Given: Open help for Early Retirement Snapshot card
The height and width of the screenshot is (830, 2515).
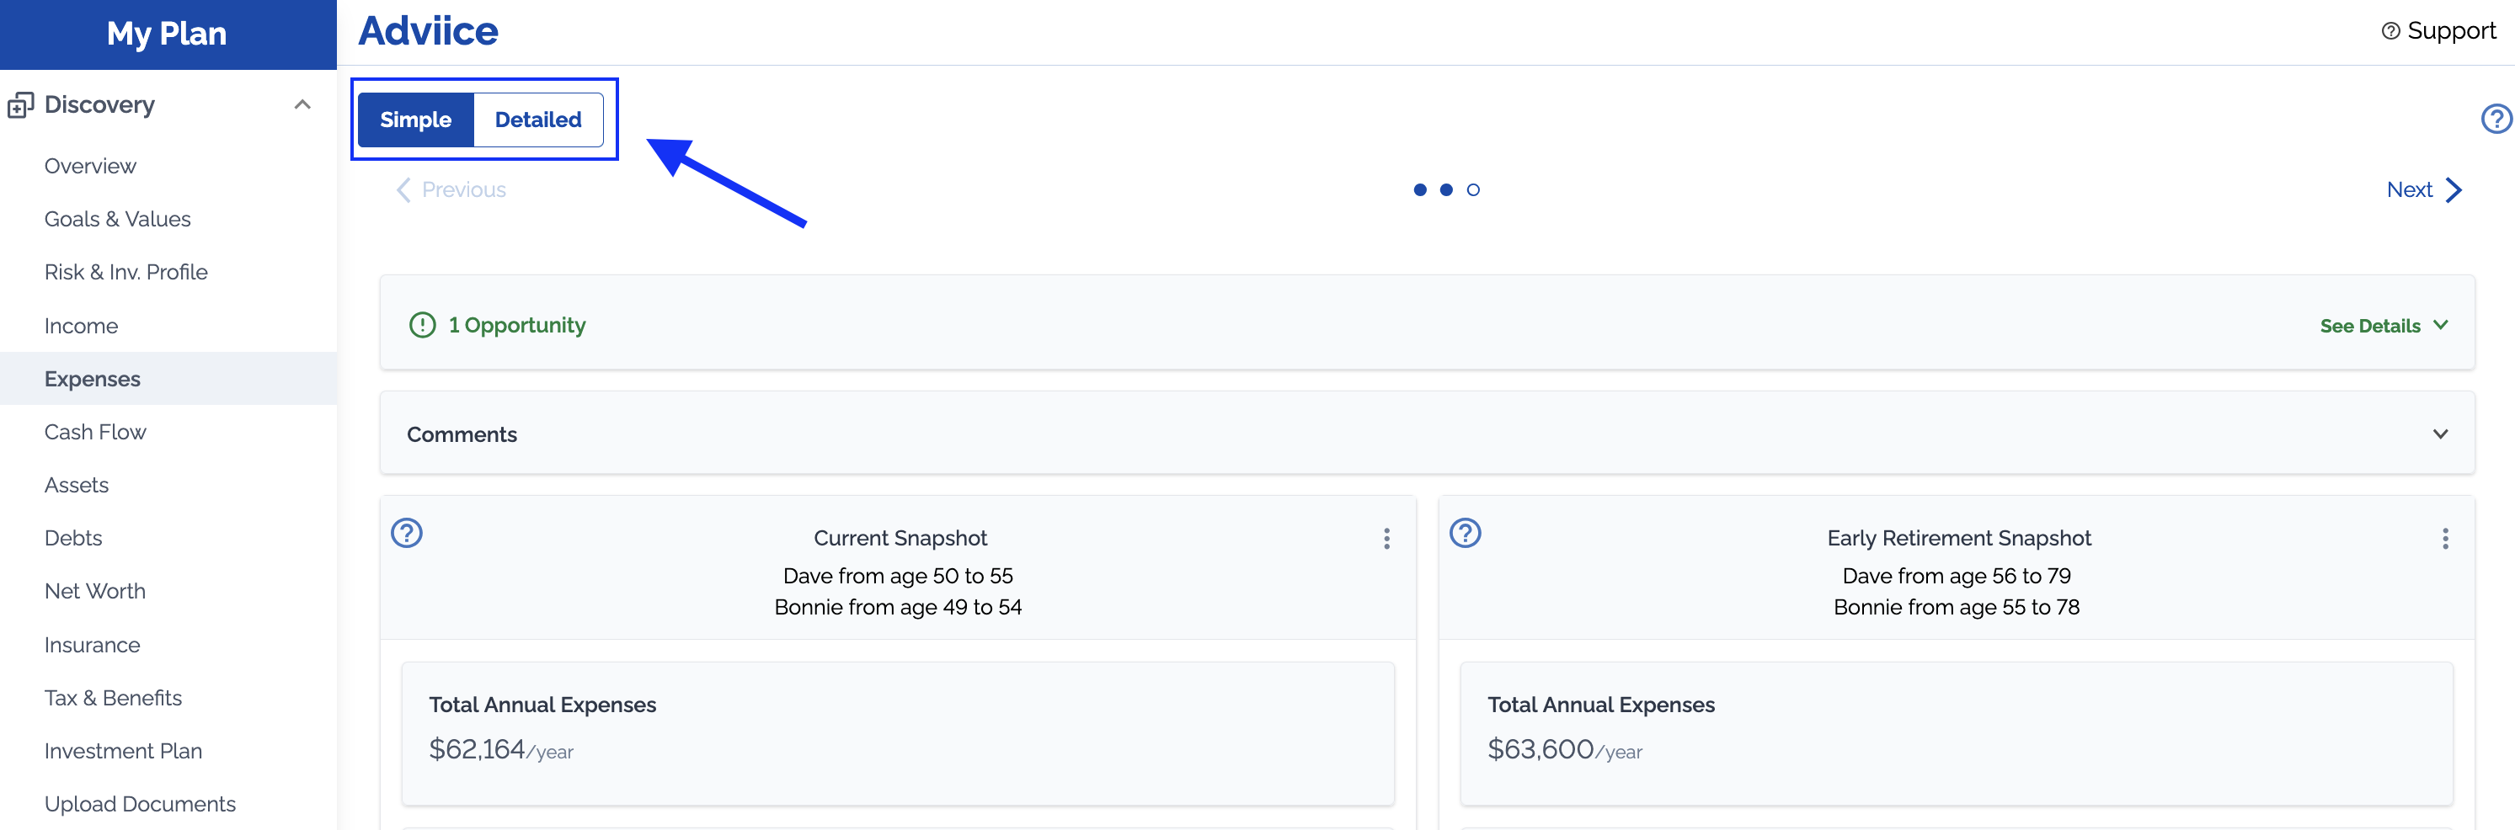Looking at the screenshot, I should [1465, 533].
